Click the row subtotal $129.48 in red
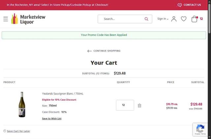The height and width of the screenshot is (139, 211). pos(196,104)
